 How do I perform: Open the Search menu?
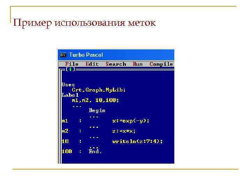(116, 64)
